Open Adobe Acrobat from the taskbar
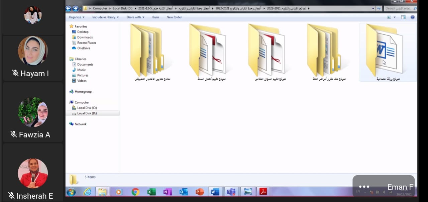 coord(263,192)
